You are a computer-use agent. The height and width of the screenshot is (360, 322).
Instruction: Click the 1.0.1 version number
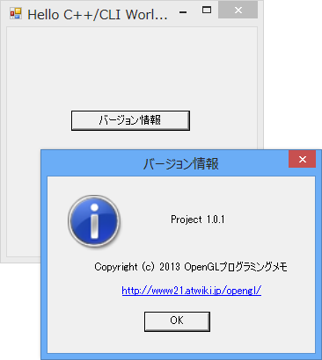tap(216, 220)
